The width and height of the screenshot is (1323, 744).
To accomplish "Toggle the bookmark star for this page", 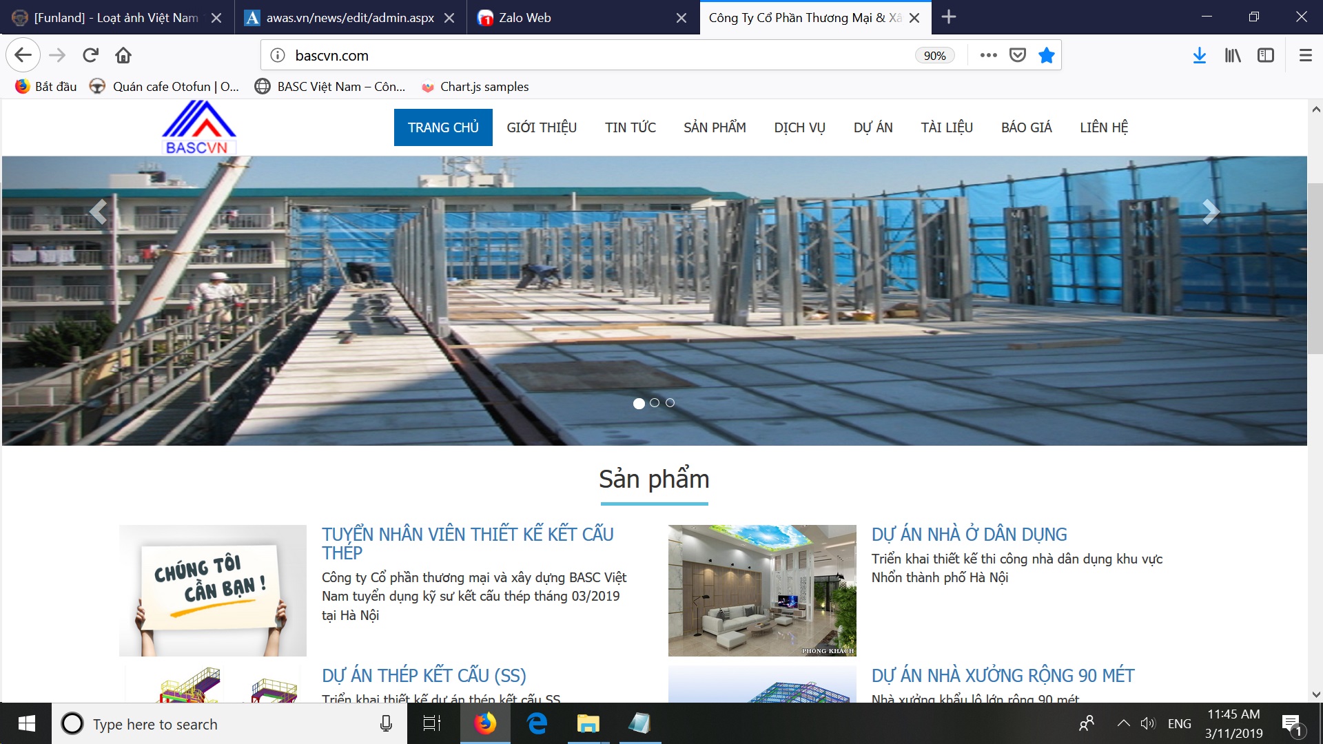I will point(1046,55).
